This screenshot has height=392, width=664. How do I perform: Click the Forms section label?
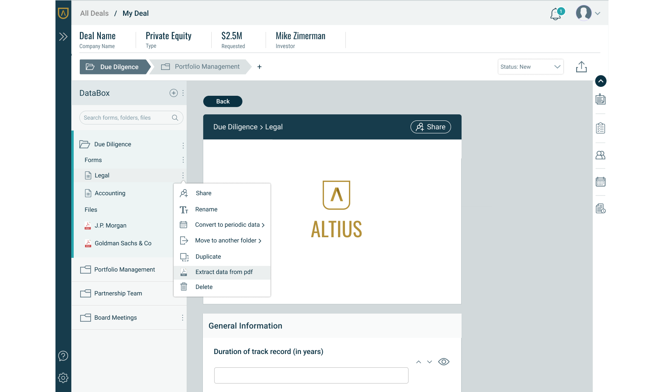coord(93,160)
